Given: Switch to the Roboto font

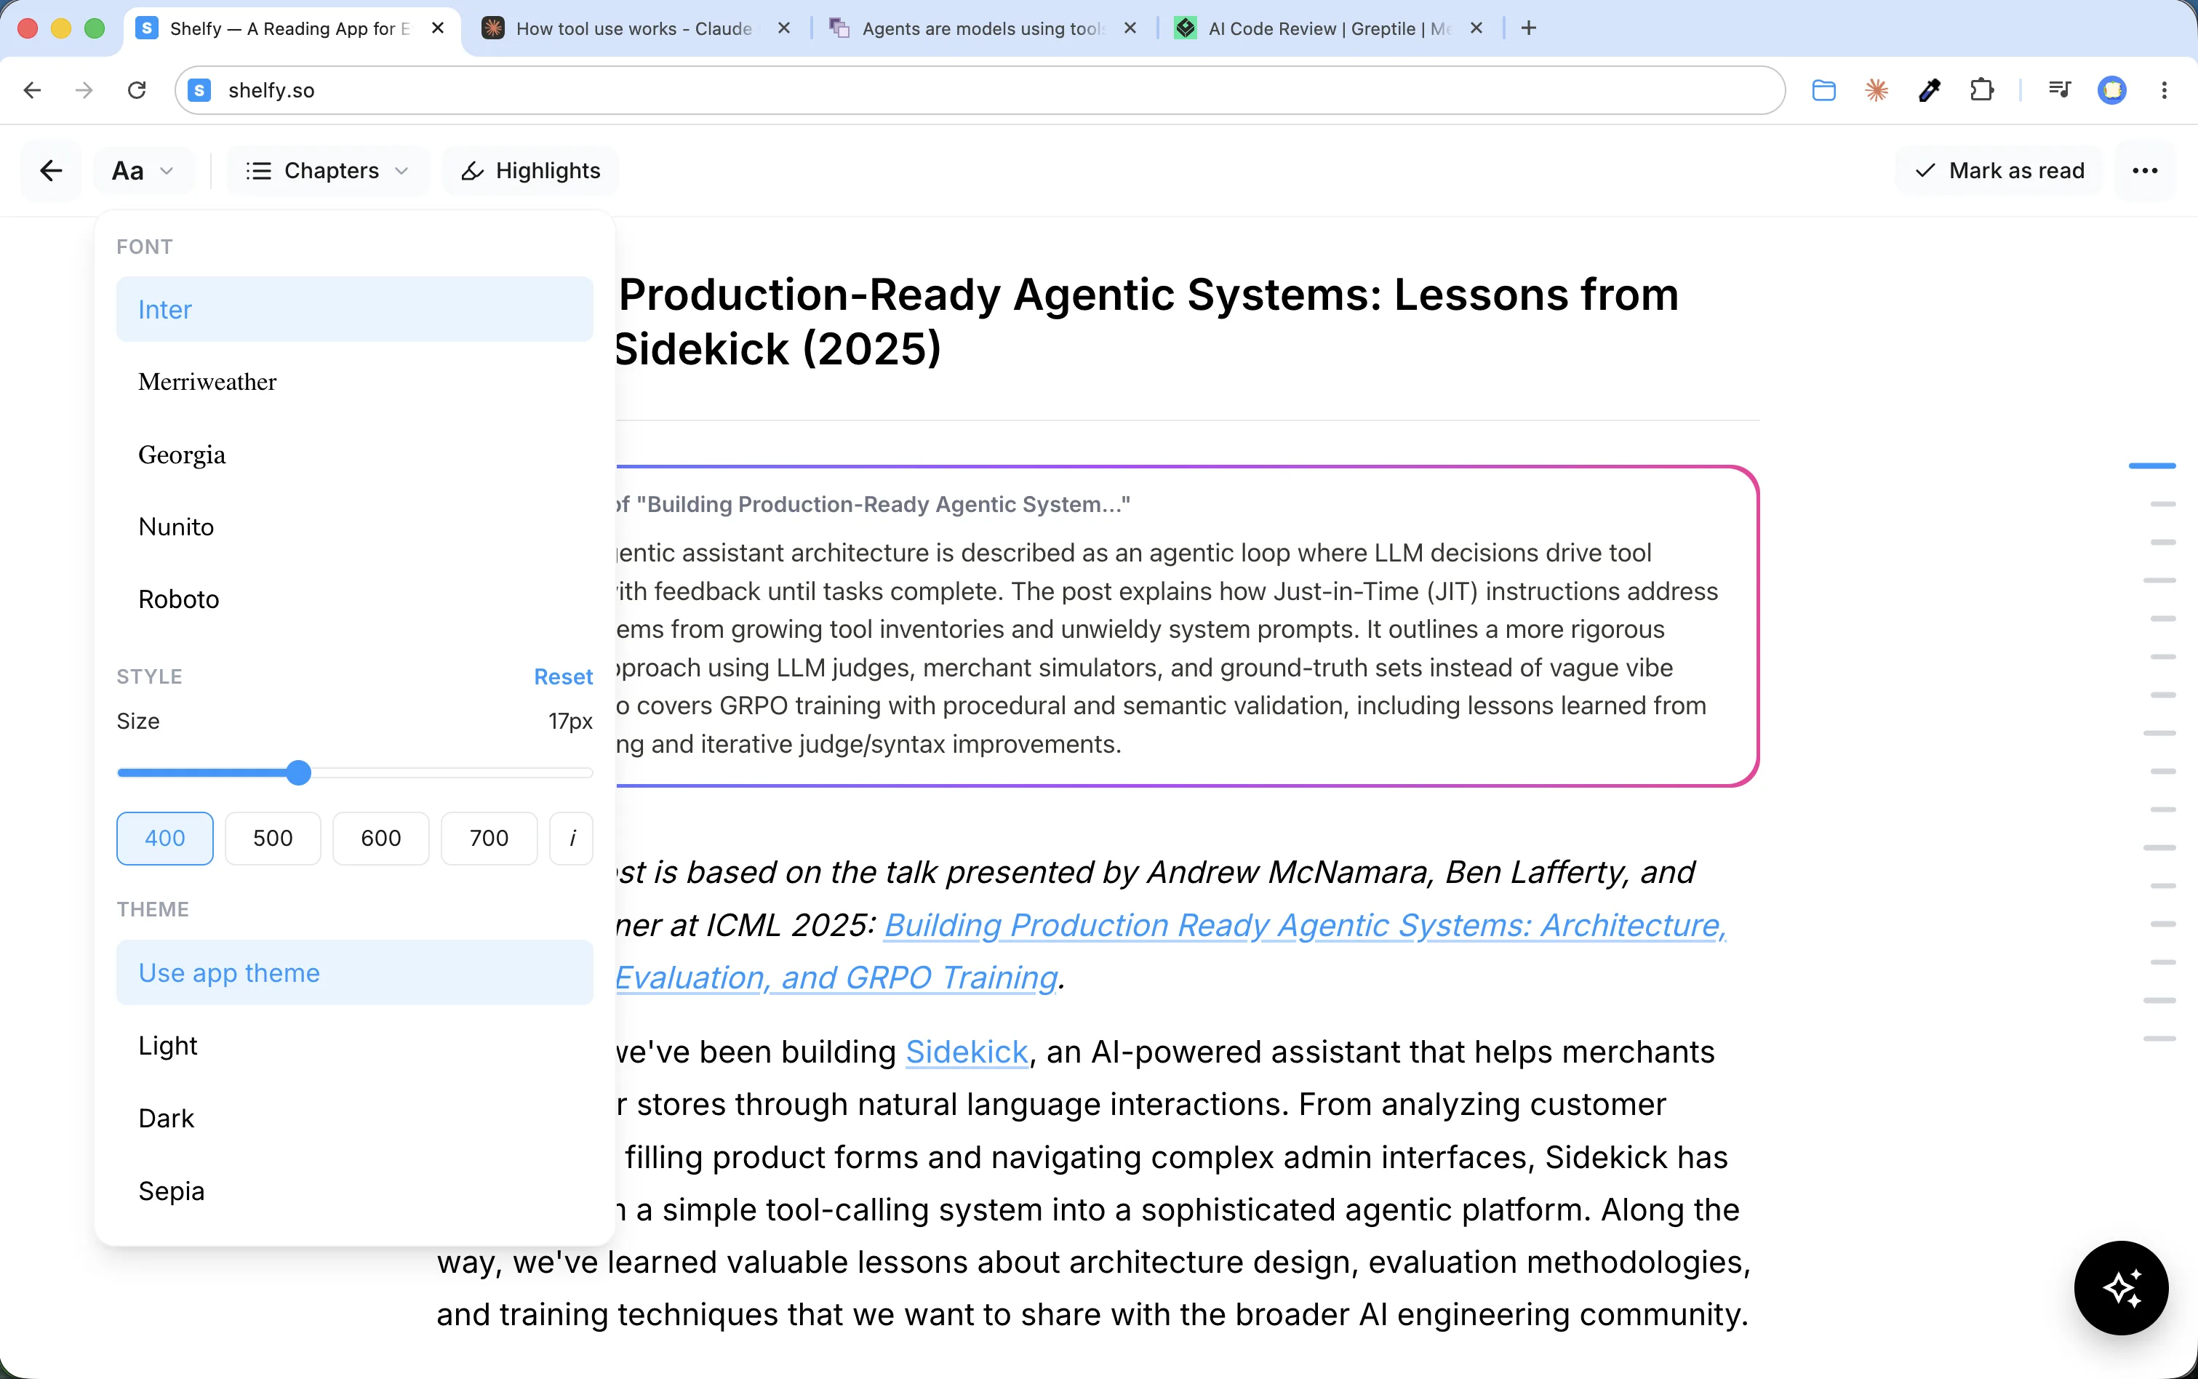Looking at the screenshot, I should point(354,599).
